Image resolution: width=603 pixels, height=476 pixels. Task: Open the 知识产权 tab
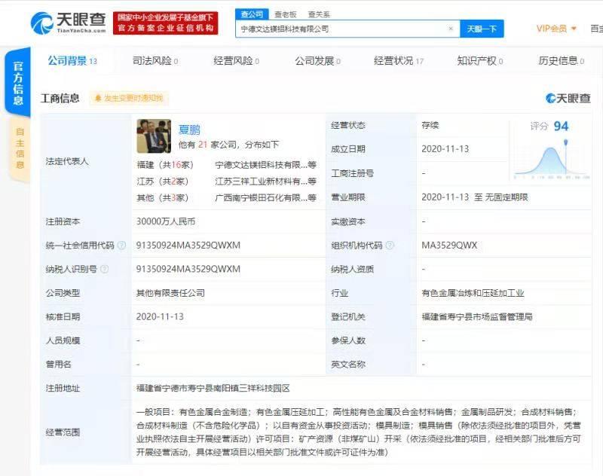[479, 61]
